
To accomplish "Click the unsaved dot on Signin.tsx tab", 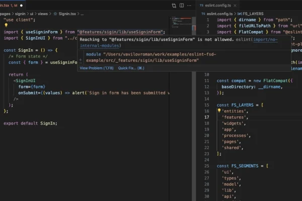I will pyautogui.click(x=21, y=6).
